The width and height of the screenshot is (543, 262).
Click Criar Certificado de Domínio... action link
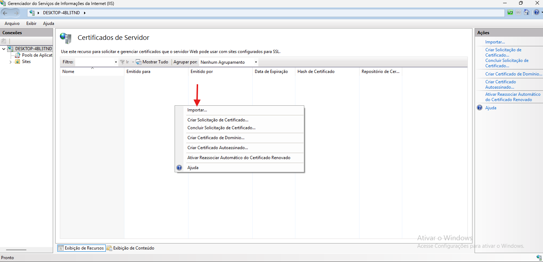click(513, 74)
